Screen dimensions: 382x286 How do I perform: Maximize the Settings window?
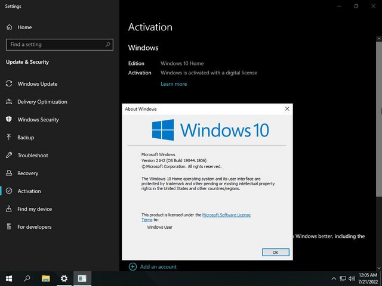(356, 6)
